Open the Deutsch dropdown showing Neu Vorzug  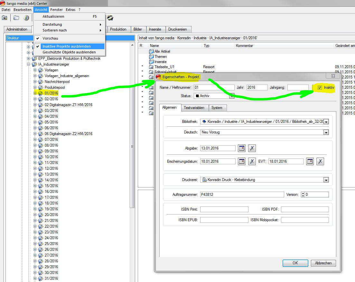pos(326,132)
